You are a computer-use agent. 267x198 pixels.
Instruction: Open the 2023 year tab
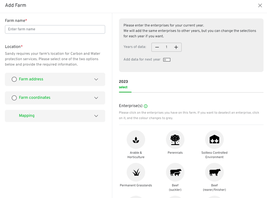click(124, 82)
